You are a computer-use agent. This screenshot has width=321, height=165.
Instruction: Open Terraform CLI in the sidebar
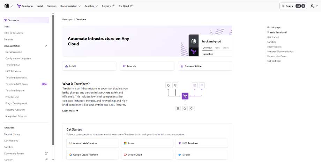pyautogui.click(x=13, y=65)
